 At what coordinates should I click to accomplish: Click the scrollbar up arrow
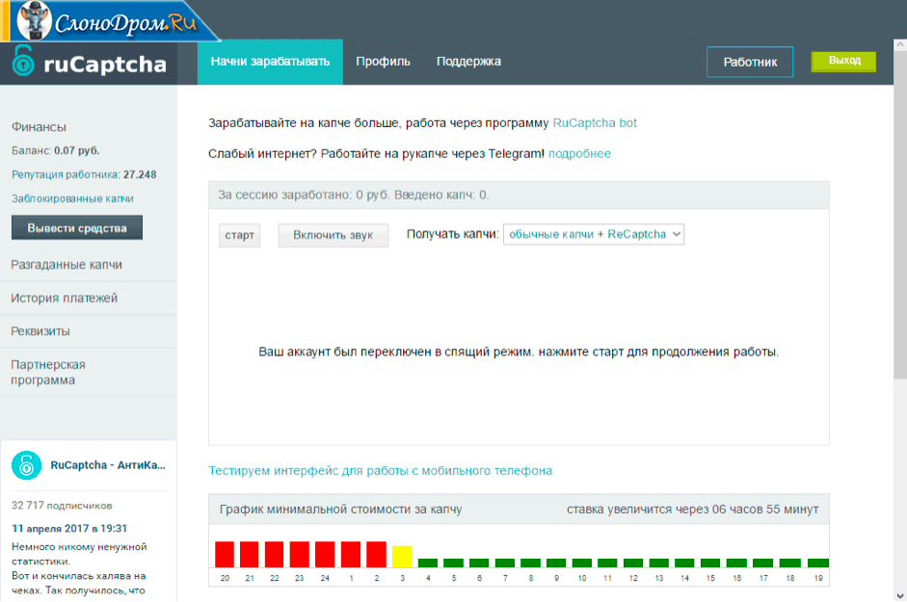tap(900, 45)
